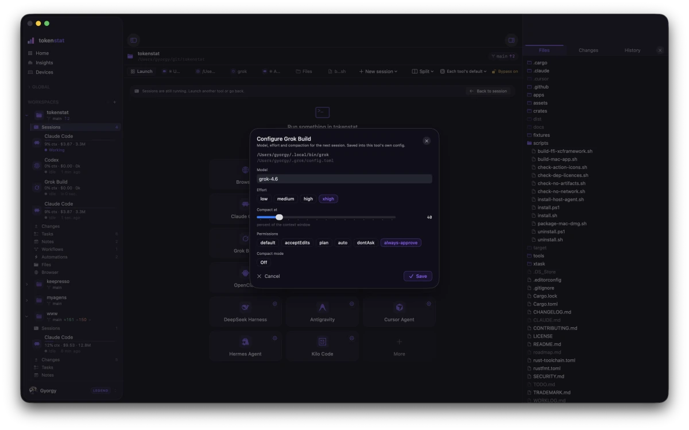Launch Hermes Agent tool

click(246, 346)
